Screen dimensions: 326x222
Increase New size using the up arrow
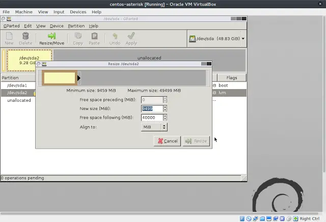[165, 107]
